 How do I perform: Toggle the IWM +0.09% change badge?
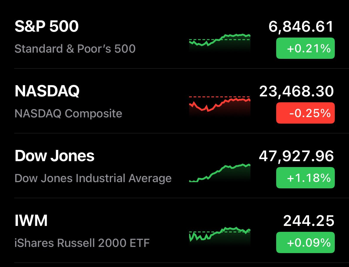pos(305,242)
